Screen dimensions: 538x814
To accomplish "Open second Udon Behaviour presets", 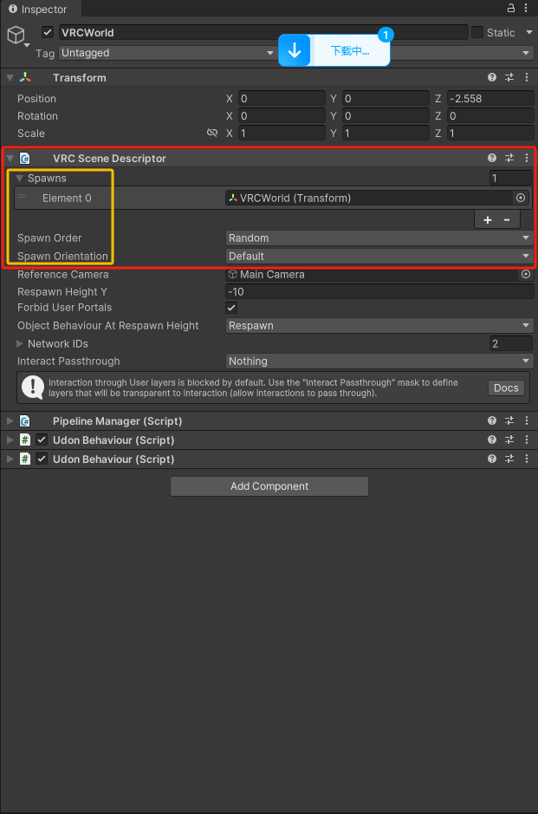I will pos(509,459).
